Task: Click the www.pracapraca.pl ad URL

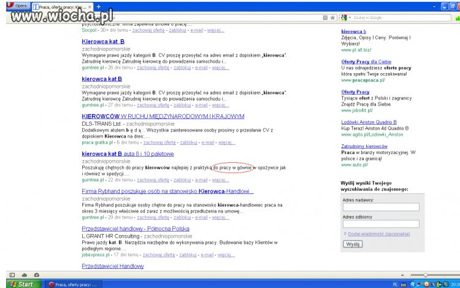Action: pos(363,80)
